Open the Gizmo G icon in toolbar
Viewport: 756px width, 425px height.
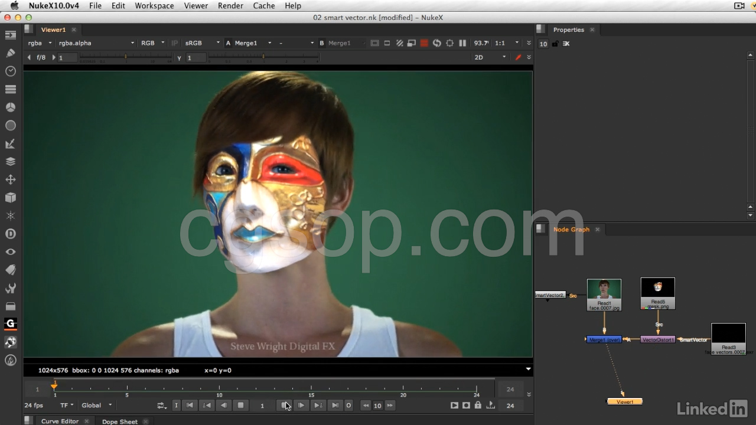pos(11,324)
